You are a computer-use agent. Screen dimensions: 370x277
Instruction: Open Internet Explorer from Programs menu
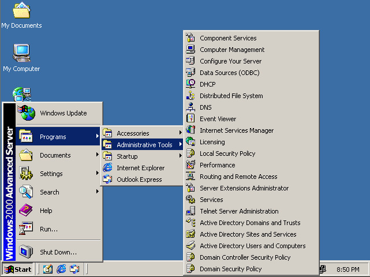tap(143, 168)
